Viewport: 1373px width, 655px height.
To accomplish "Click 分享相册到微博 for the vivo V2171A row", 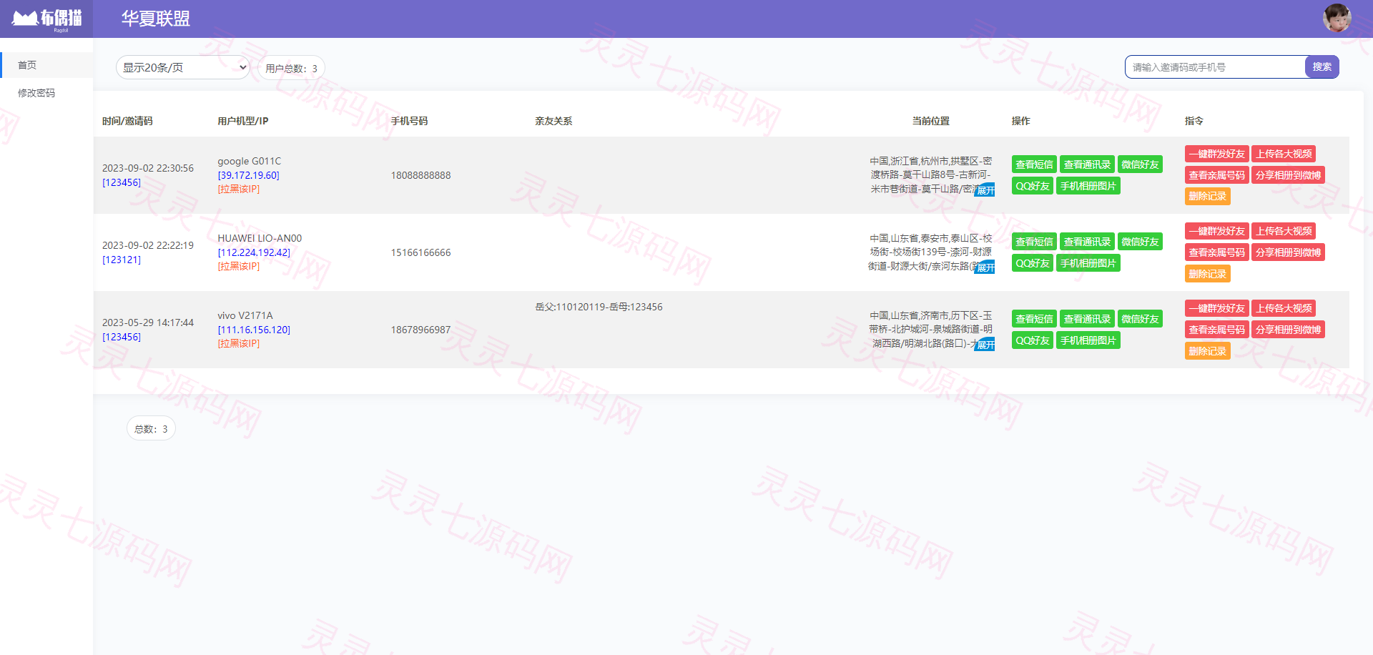I will pyautogui.click(x=1289, y=330).
